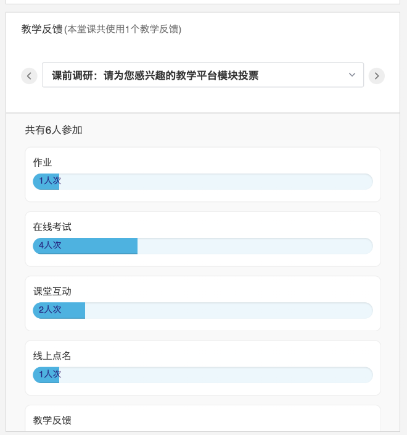Go to next feedback with right arrow
The height and width of the screenshot is (435, 407).
(x=377, y=76)
